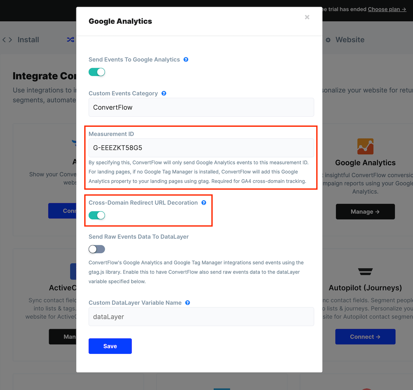Open help icon beside Custom Events Category

[x=164, y=93]
